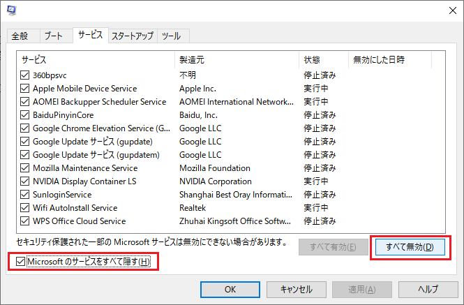The height and width of the screenshot is (305, 464).
Task: Click 停止済み status of WPS Office Cloud Service
Action: (320, 221)
